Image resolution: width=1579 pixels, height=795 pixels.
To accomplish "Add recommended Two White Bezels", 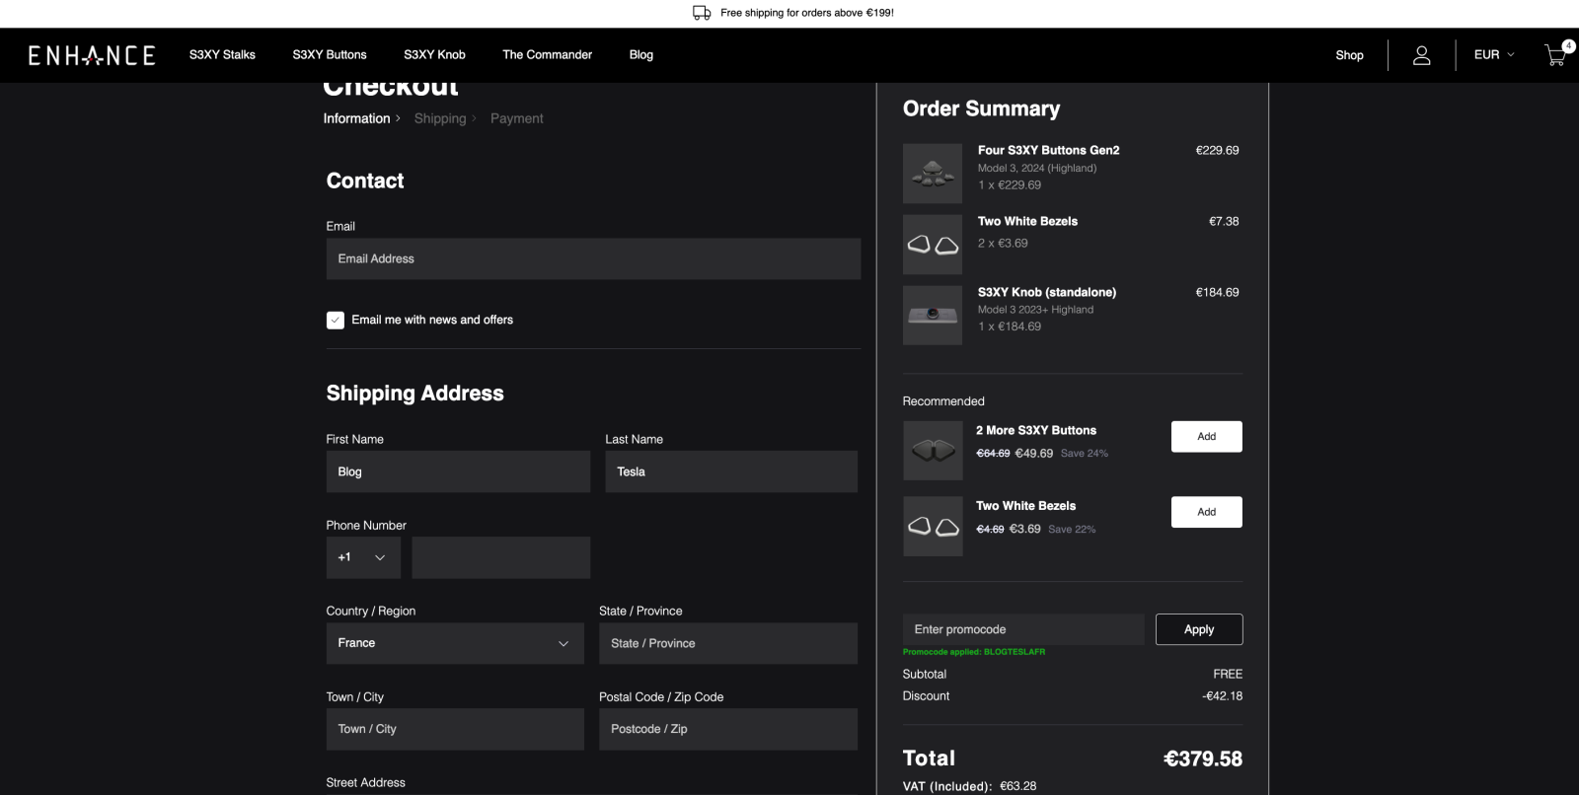I will coord(1207,512).
